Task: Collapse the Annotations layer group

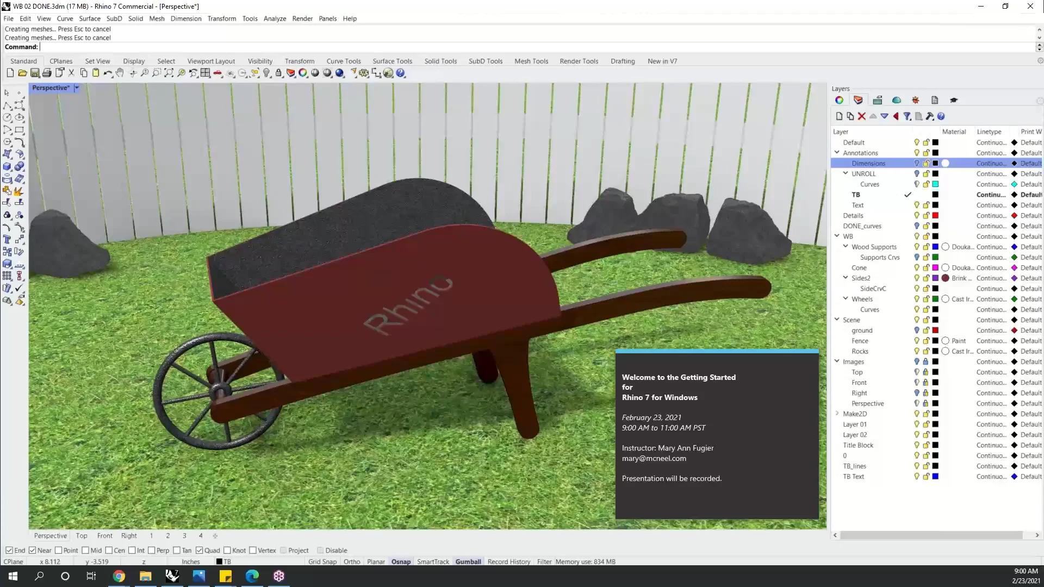Action: [837, 153]
